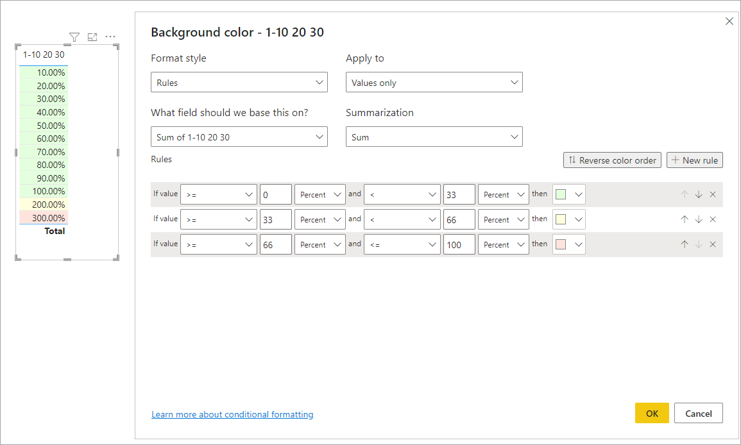Open the filter icon above the table visual
Viewport: 741px width, 445px height.
74,37
